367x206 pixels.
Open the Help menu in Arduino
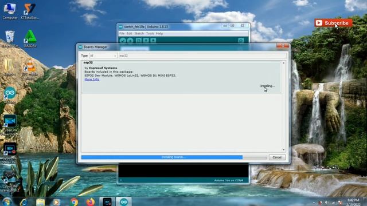[x=159, y=34]
